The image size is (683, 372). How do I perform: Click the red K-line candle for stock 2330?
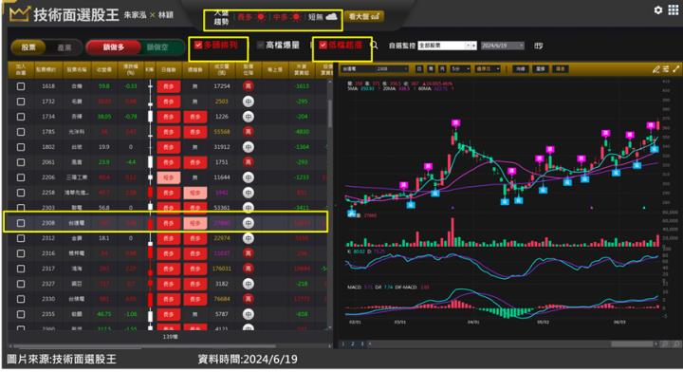(x=150, y=299)
